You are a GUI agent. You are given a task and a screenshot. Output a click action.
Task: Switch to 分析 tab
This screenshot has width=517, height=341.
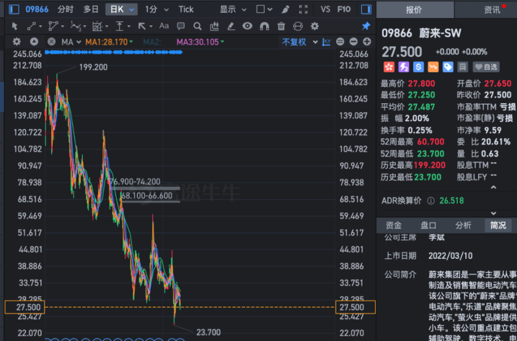[463, 225]
